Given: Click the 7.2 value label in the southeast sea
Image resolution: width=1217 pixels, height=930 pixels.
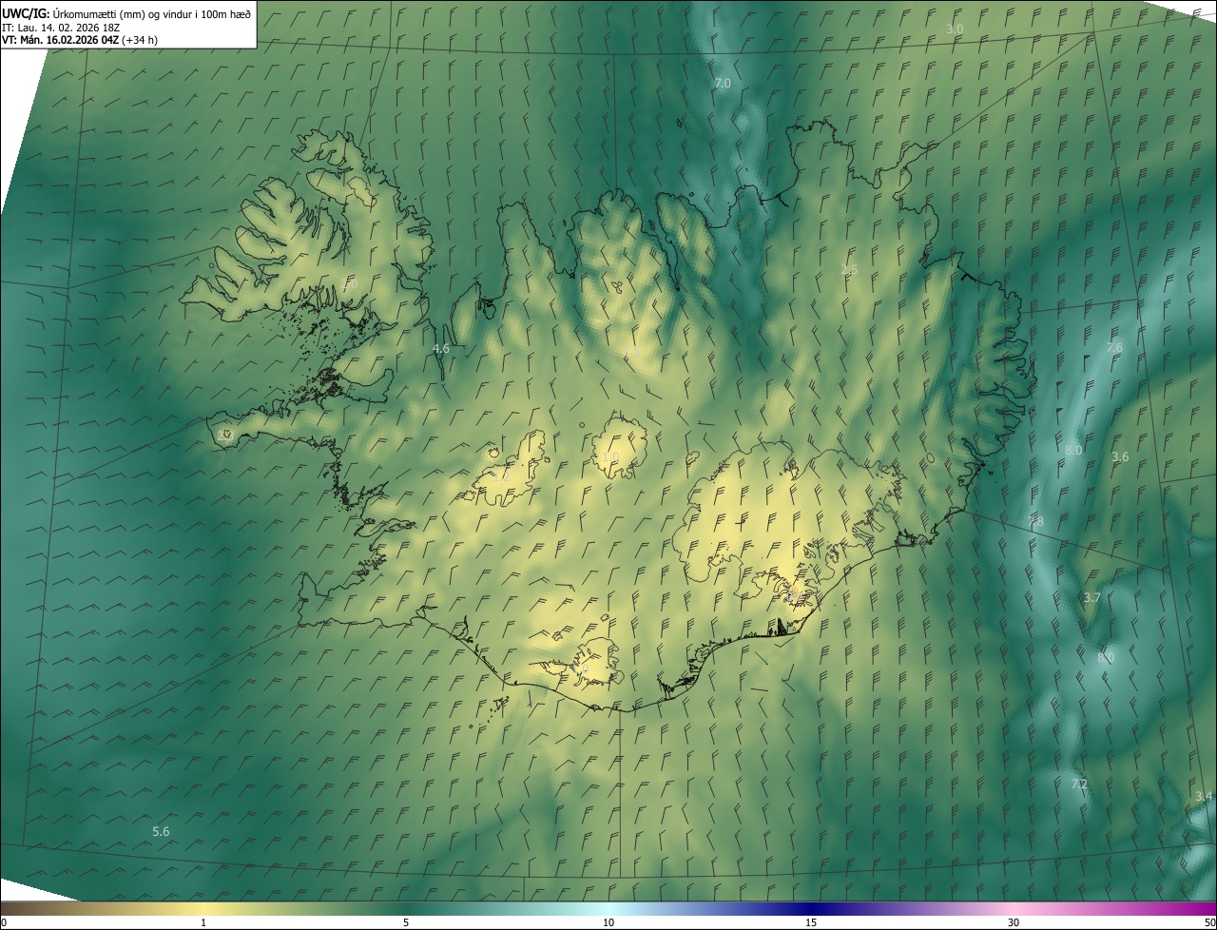Looking at the screenshot, I should (x=1079, y=785).
